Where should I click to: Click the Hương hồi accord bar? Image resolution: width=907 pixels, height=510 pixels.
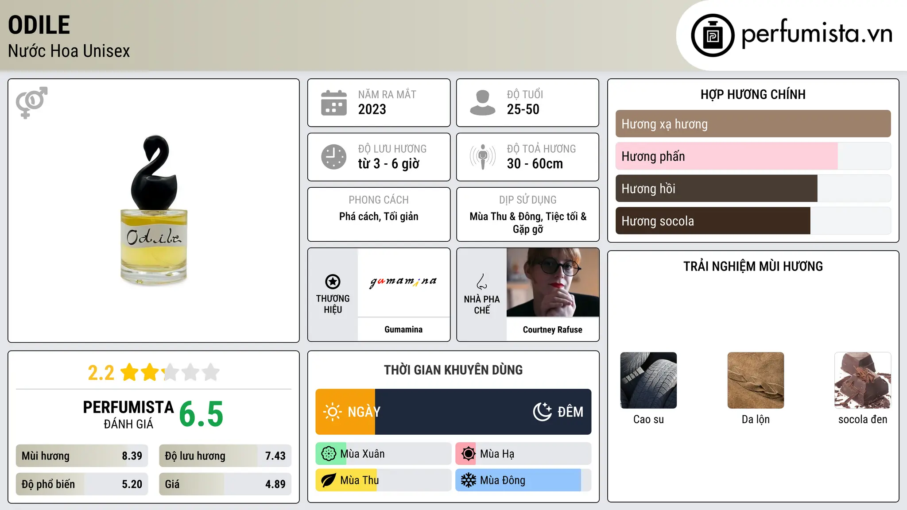click(x=753, y=189)
